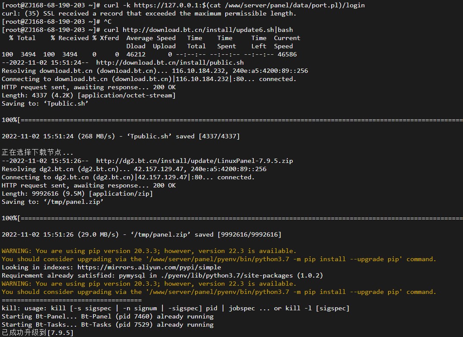This screenshot has width=463, height=337.
Task: Click the first yellow pip WARNING line
Action: coord(149,251)
